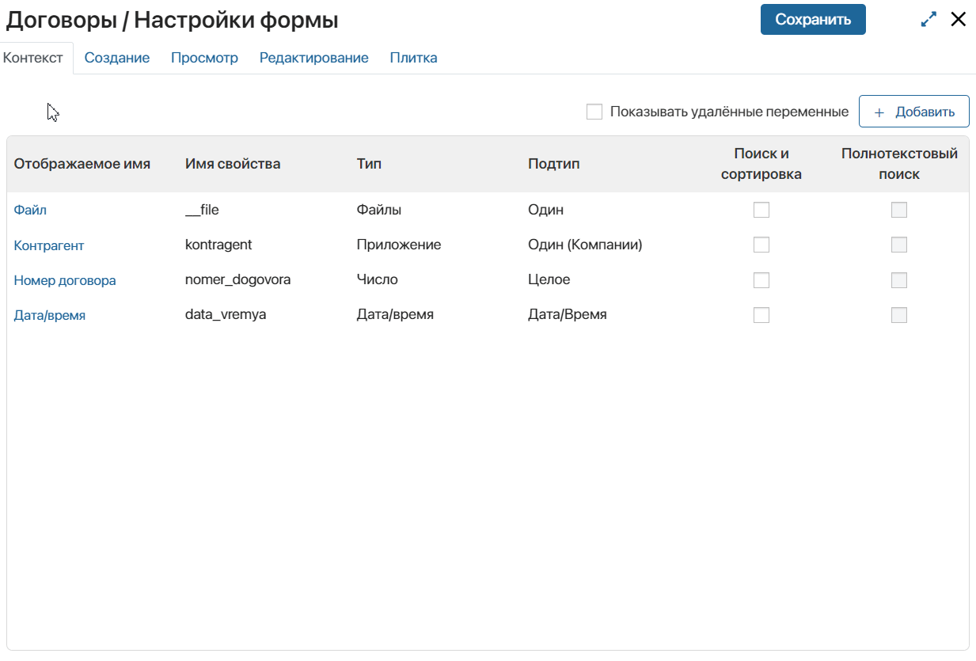This screenshot has width=976, height=661.
Task: Add a new variable with Добавить
Action: coord(914,112)
